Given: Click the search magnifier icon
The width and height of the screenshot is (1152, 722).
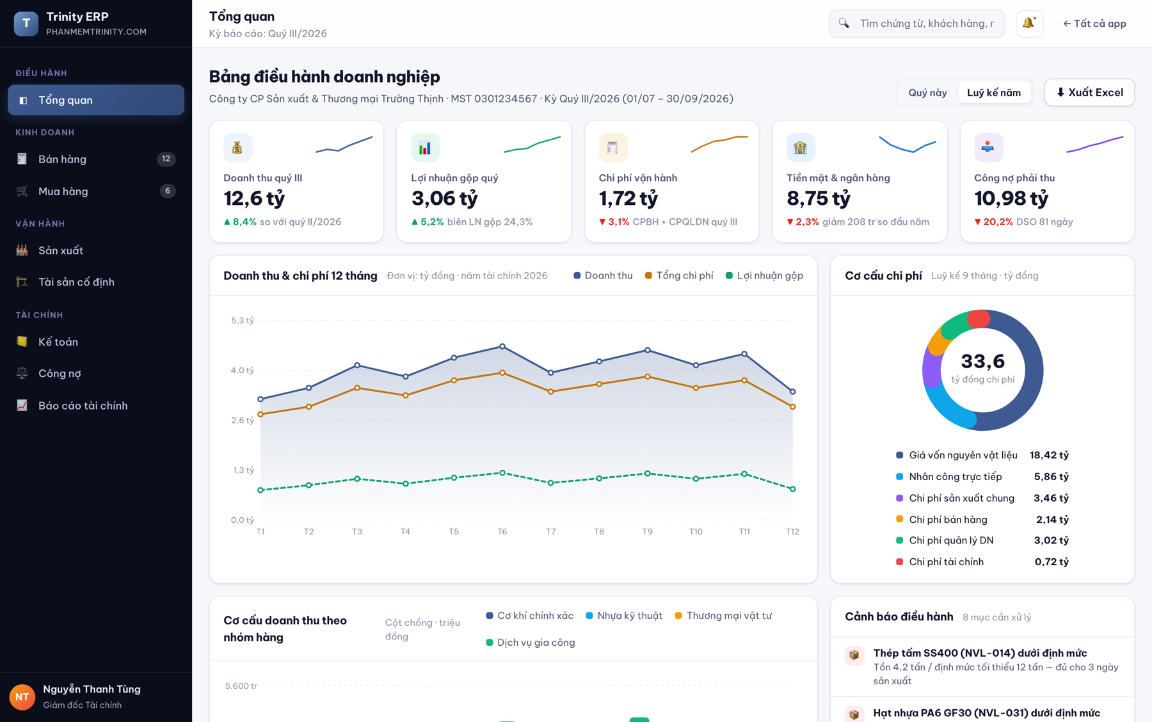Looking at the screenshot, I should [844, 23].
